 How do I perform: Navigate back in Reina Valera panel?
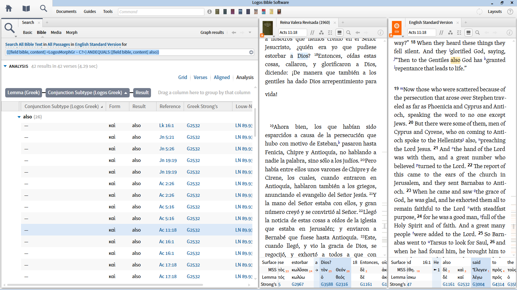(358, 33)
